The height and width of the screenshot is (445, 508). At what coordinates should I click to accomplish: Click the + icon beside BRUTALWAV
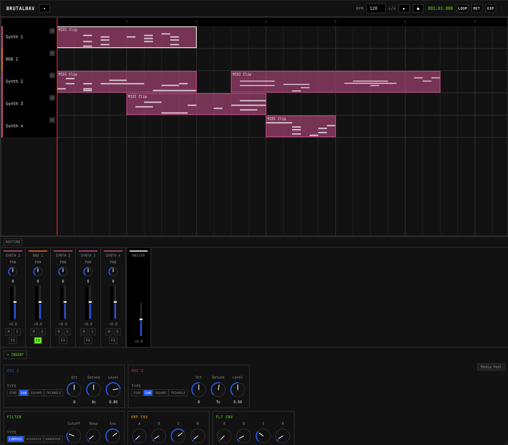(x=44, y=8)
